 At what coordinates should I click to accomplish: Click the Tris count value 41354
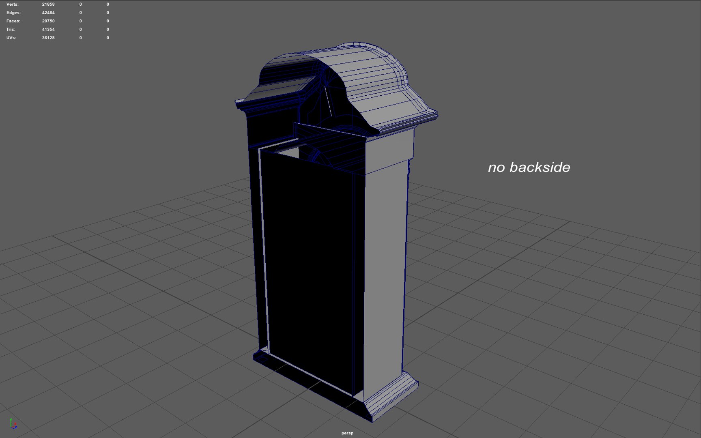48,30
